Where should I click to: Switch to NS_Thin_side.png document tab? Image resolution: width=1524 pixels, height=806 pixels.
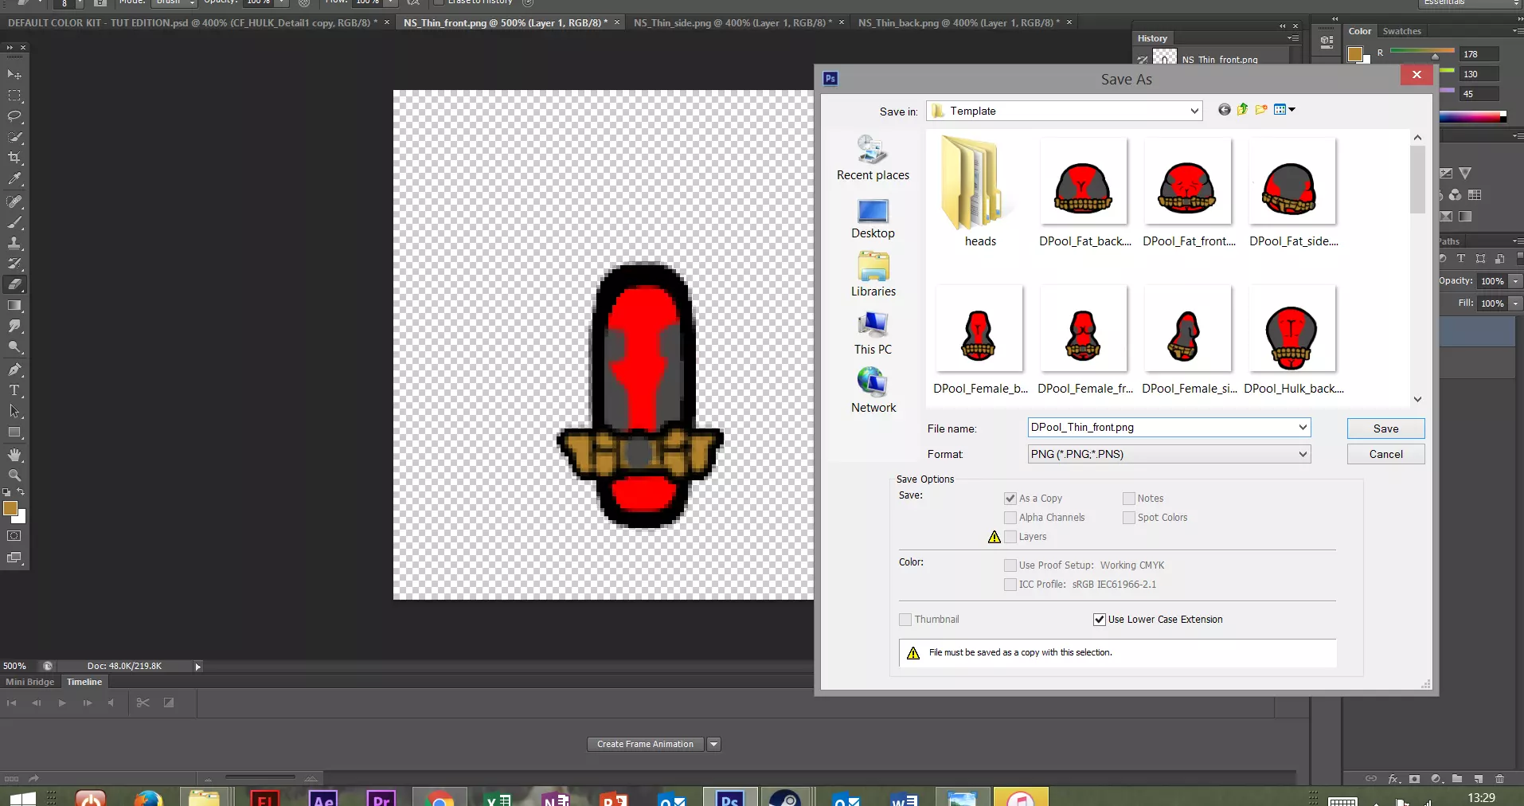(x=732, y=22)
